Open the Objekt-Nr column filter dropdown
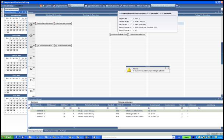 click(x=117, y=108)
